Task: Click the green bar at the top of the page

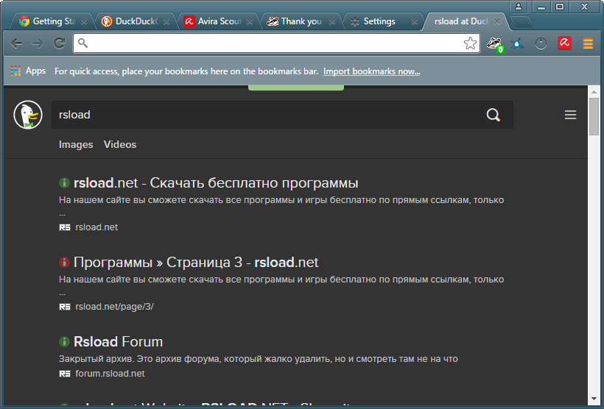Action: coord(296,88)
